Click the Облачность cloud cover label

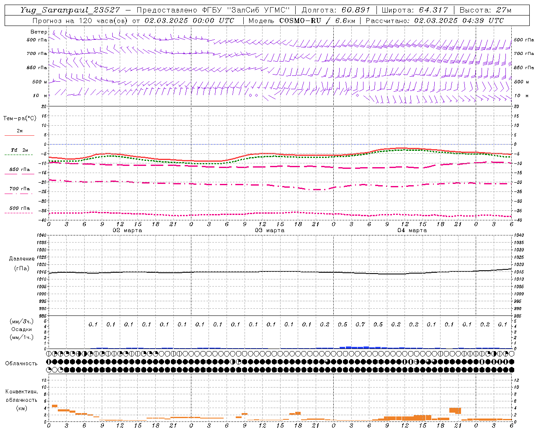(x=21, y=363)
